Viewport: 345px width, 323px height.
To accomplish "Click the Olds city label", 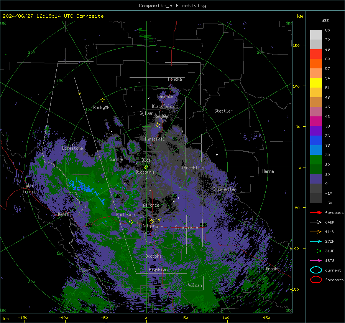I will (x=146, y=160).
